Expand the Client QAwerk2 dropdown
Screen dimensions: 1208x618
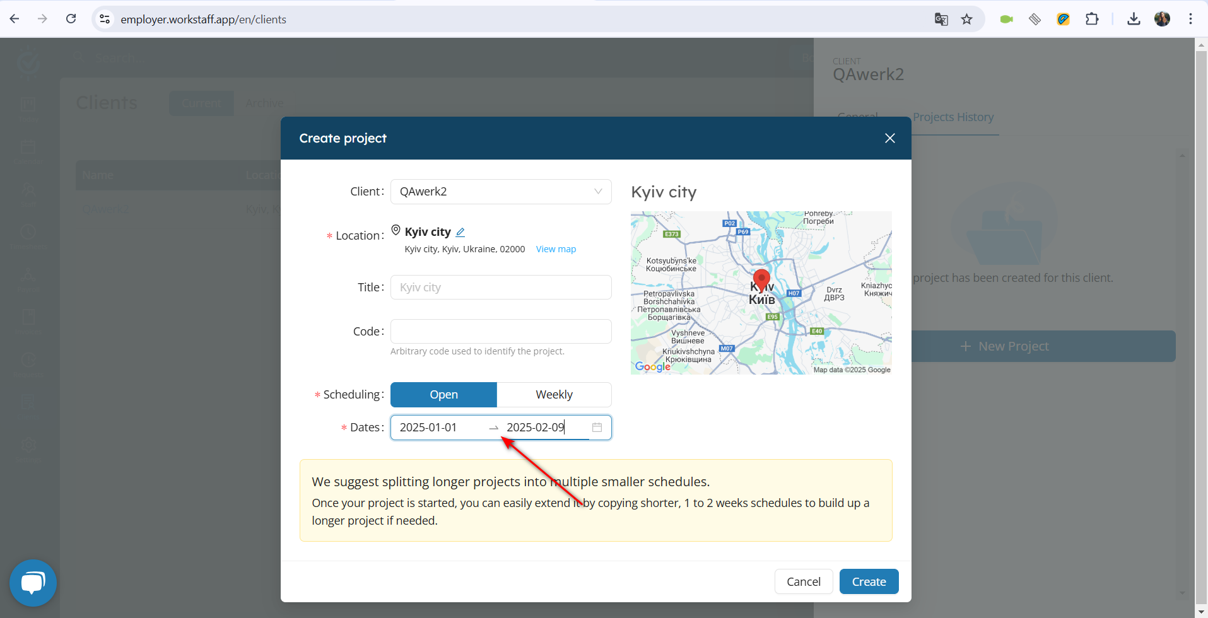click(501, 192)
